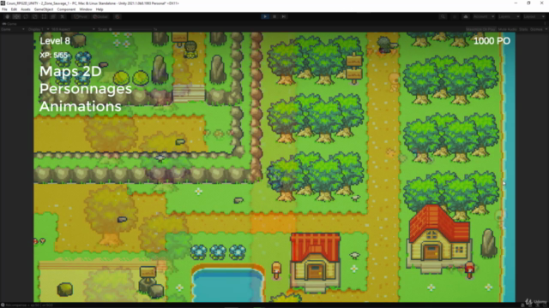This screenshot has width=549, height=308.
Task: Click the blue pond at the bottom
Action: point(228,283)
